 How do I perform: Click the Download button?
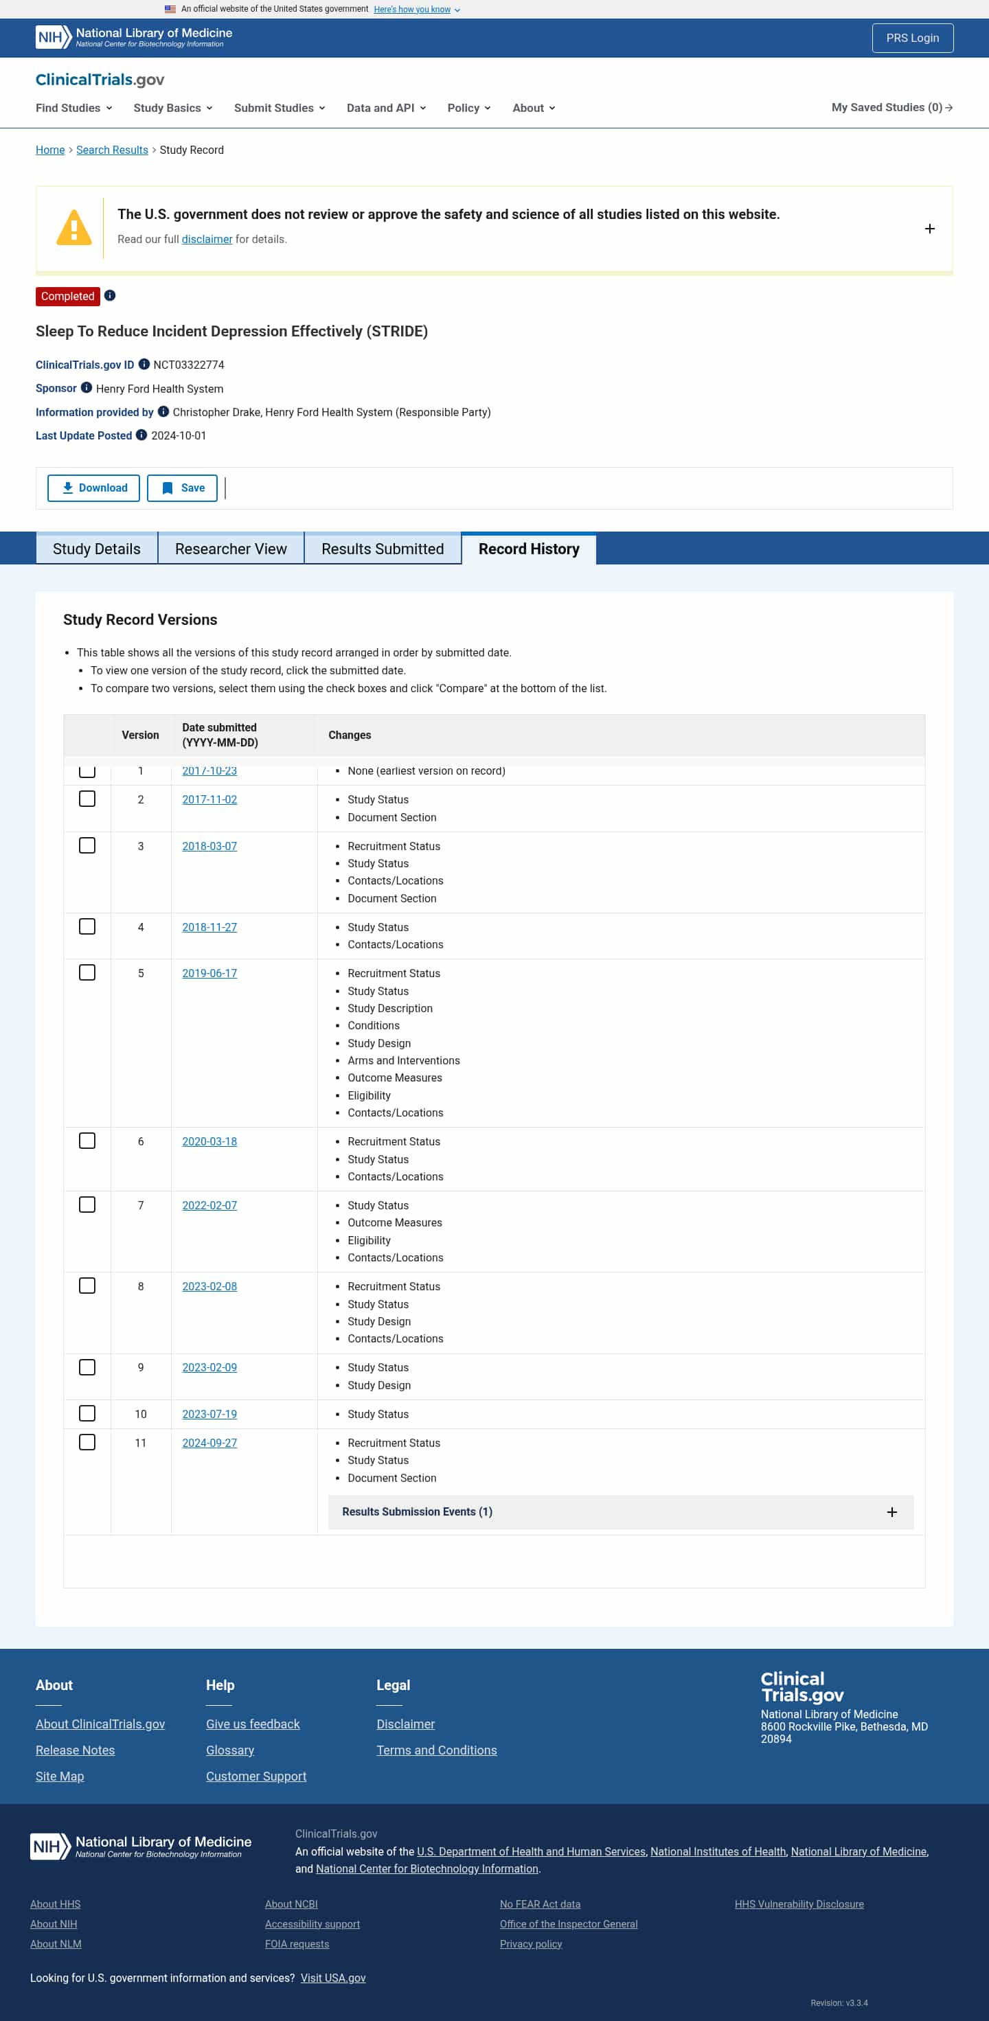93,488
